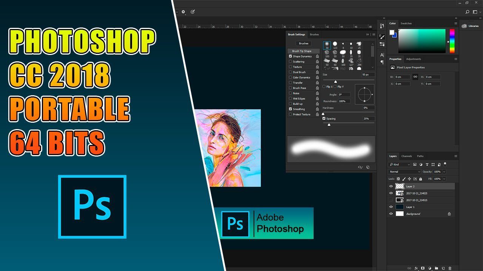Switch to the Swatches tab
The image size is (483, 271).
coord(406,23)
